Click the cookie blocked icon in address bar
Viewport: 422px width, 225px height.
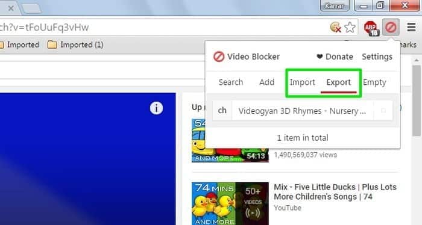336,27
